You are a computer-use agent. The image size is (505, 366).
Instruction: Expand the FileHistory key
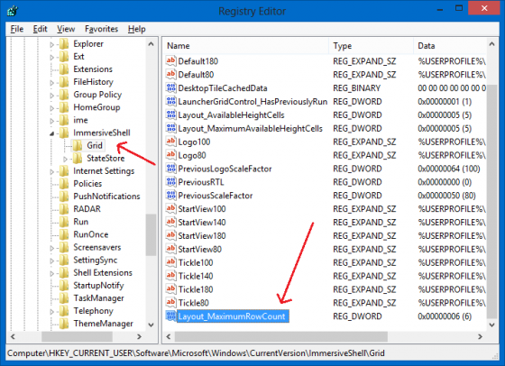coord(51,83)
